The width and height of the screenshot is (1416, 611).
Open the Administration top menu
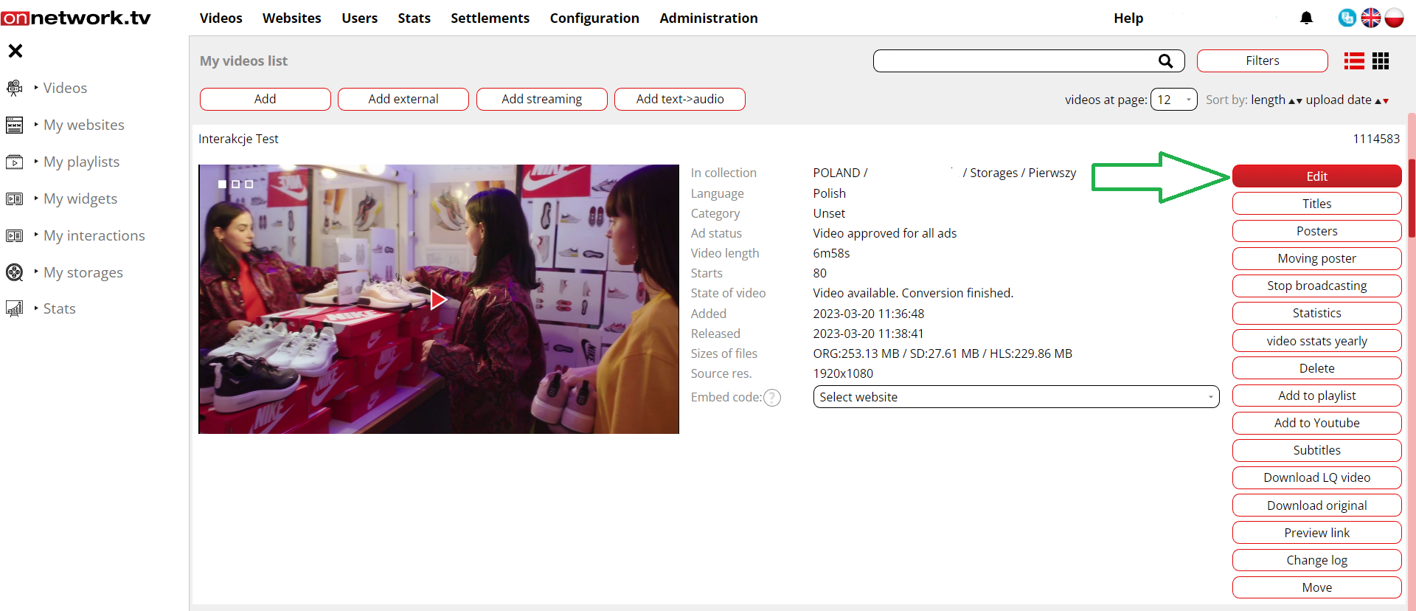(709, 18)
